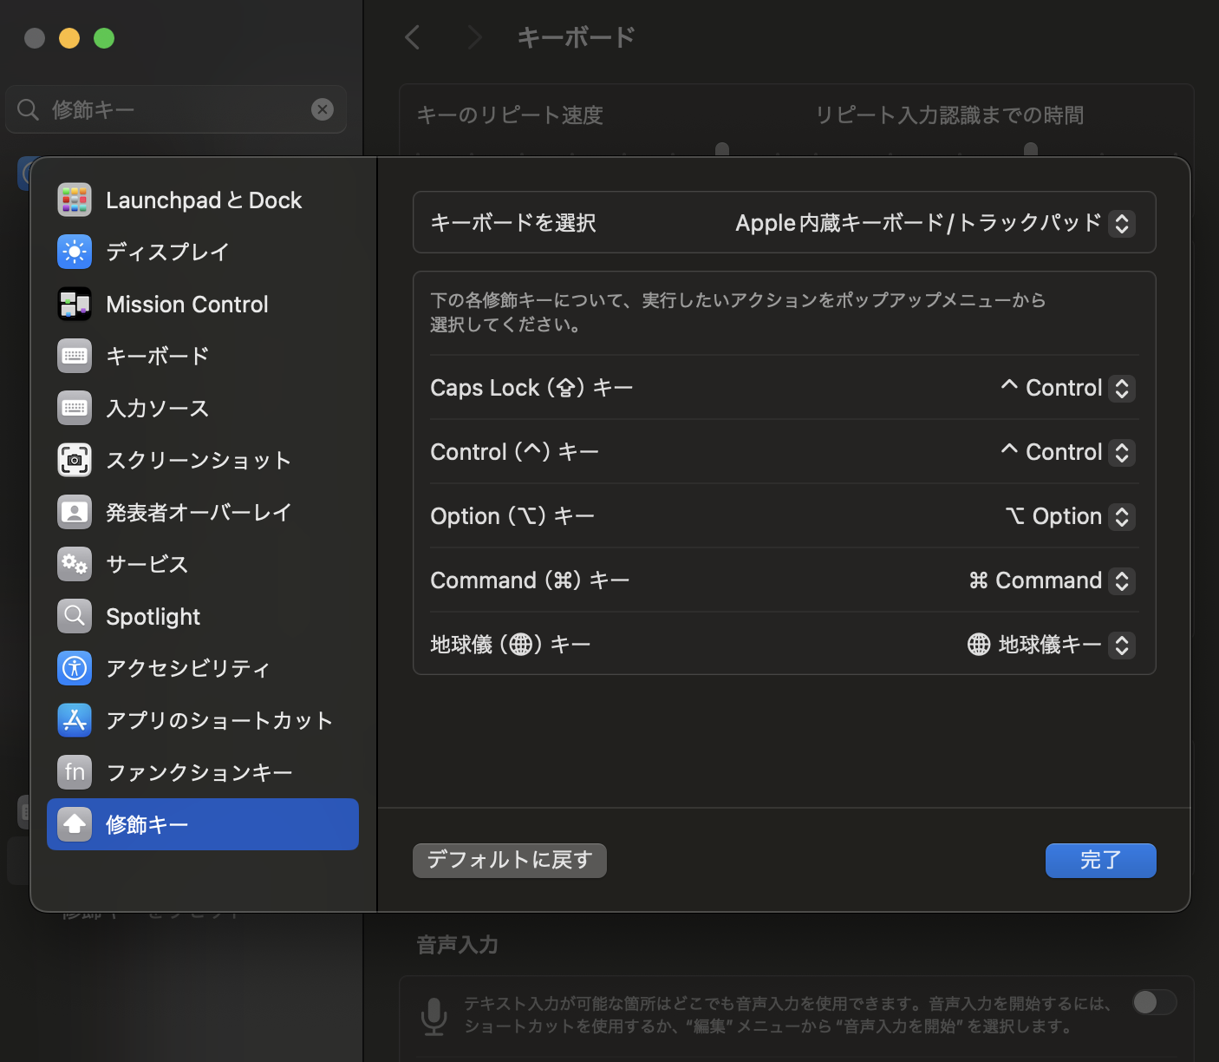Click the Option (⌥) キー label
This screenshot has width=1219, height=1062.
pyautogui.click(x=512, y=516)
